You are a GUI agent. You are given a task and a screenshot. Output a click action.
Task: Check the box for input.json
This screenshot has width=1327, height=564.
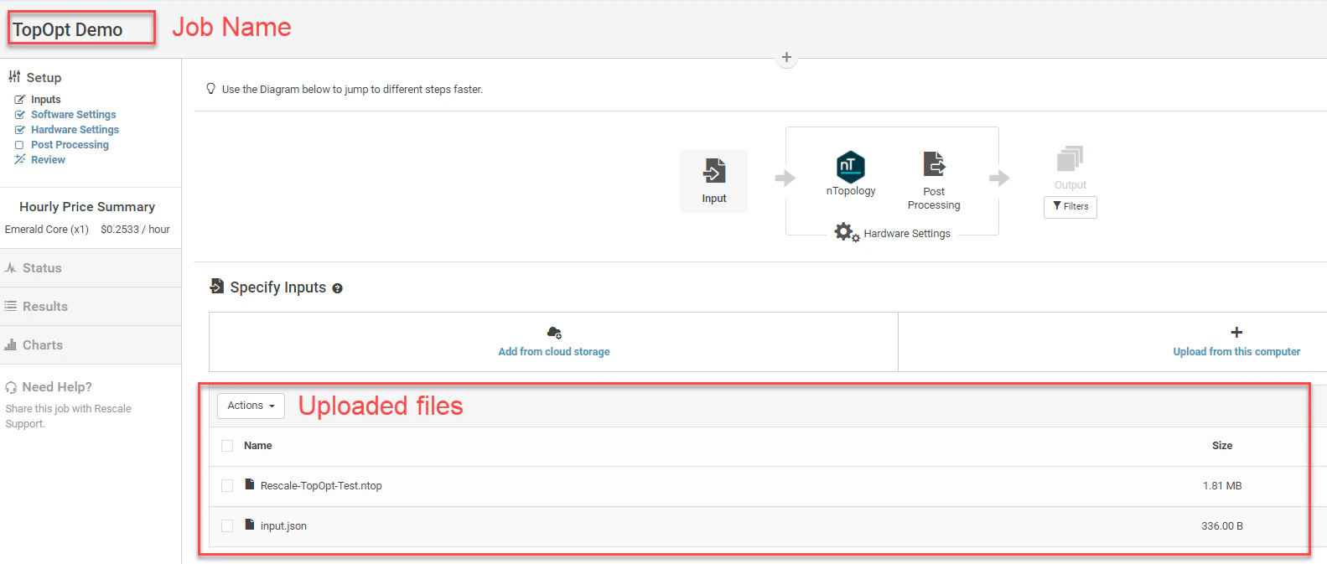[227, 526]
